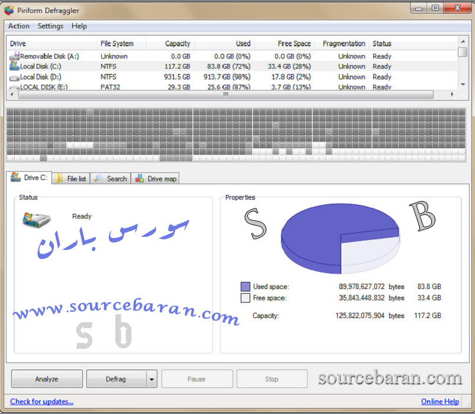Click the drive list scroll down arrow
475x414 pixels.
[463, 84]
